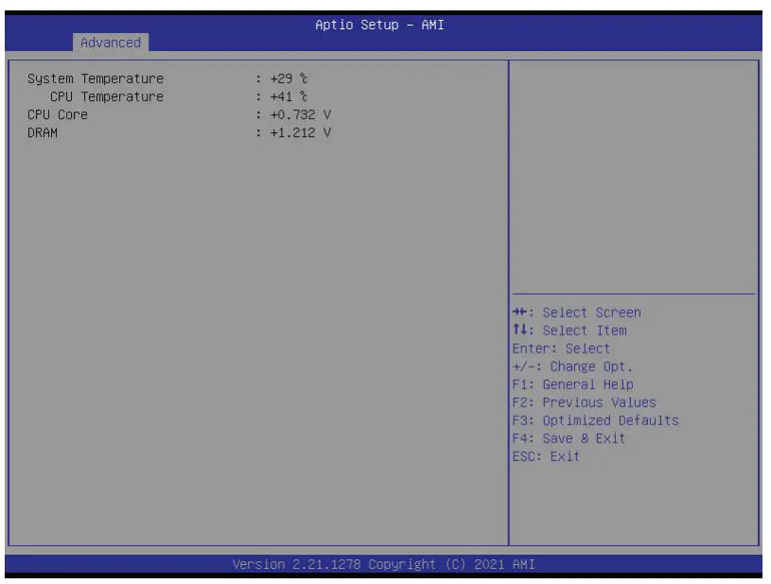Select the Advanced menu header
The image size is (771, 584).
point(111,43)
